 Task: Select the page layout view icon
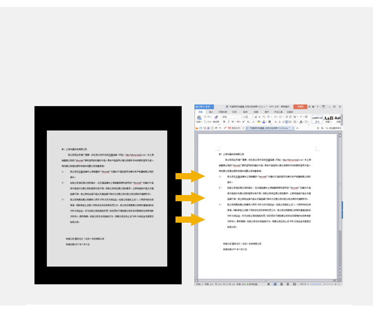(275, 284)
